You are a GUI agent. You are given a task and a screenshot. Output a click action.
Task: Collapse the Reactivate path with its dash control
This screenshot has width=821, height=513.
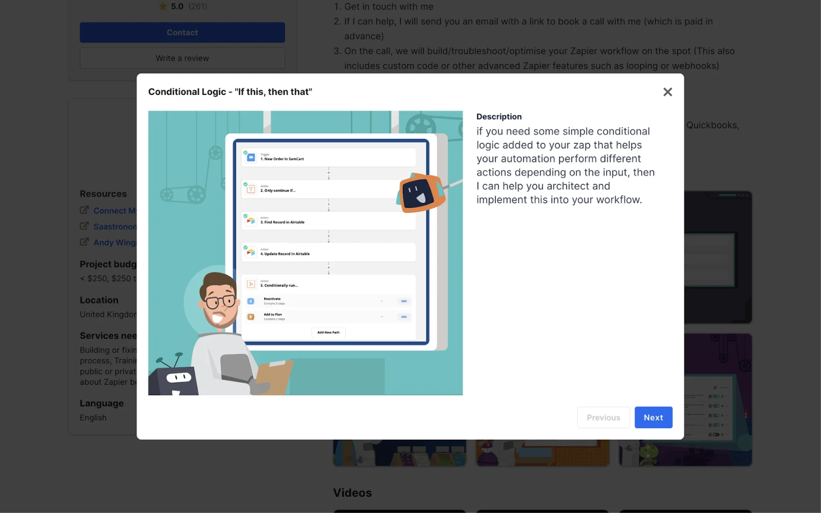click(382, 301)
